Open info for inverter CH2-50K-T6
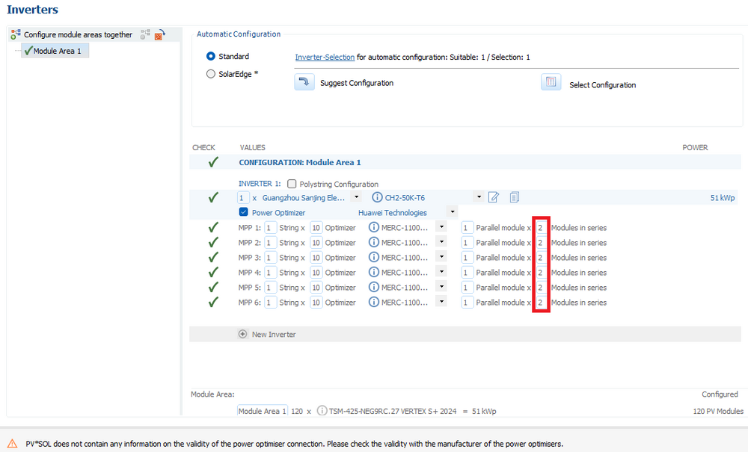748x452 pixels. [377, 197]
